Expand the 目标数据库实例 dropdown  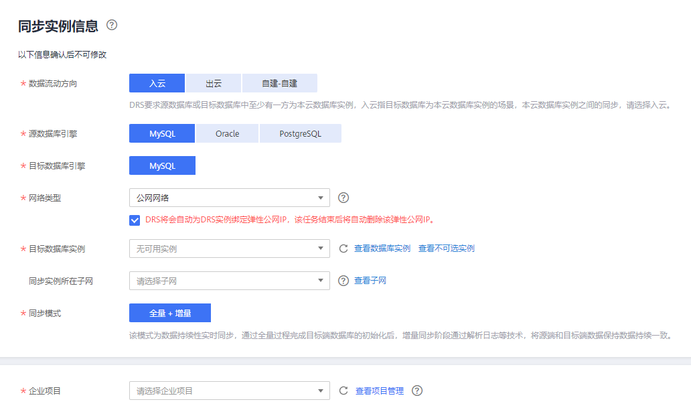(229, 249)
